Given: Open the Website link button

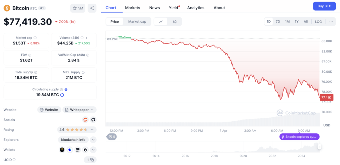Looking at the screenshot, I should pos(49,110).
